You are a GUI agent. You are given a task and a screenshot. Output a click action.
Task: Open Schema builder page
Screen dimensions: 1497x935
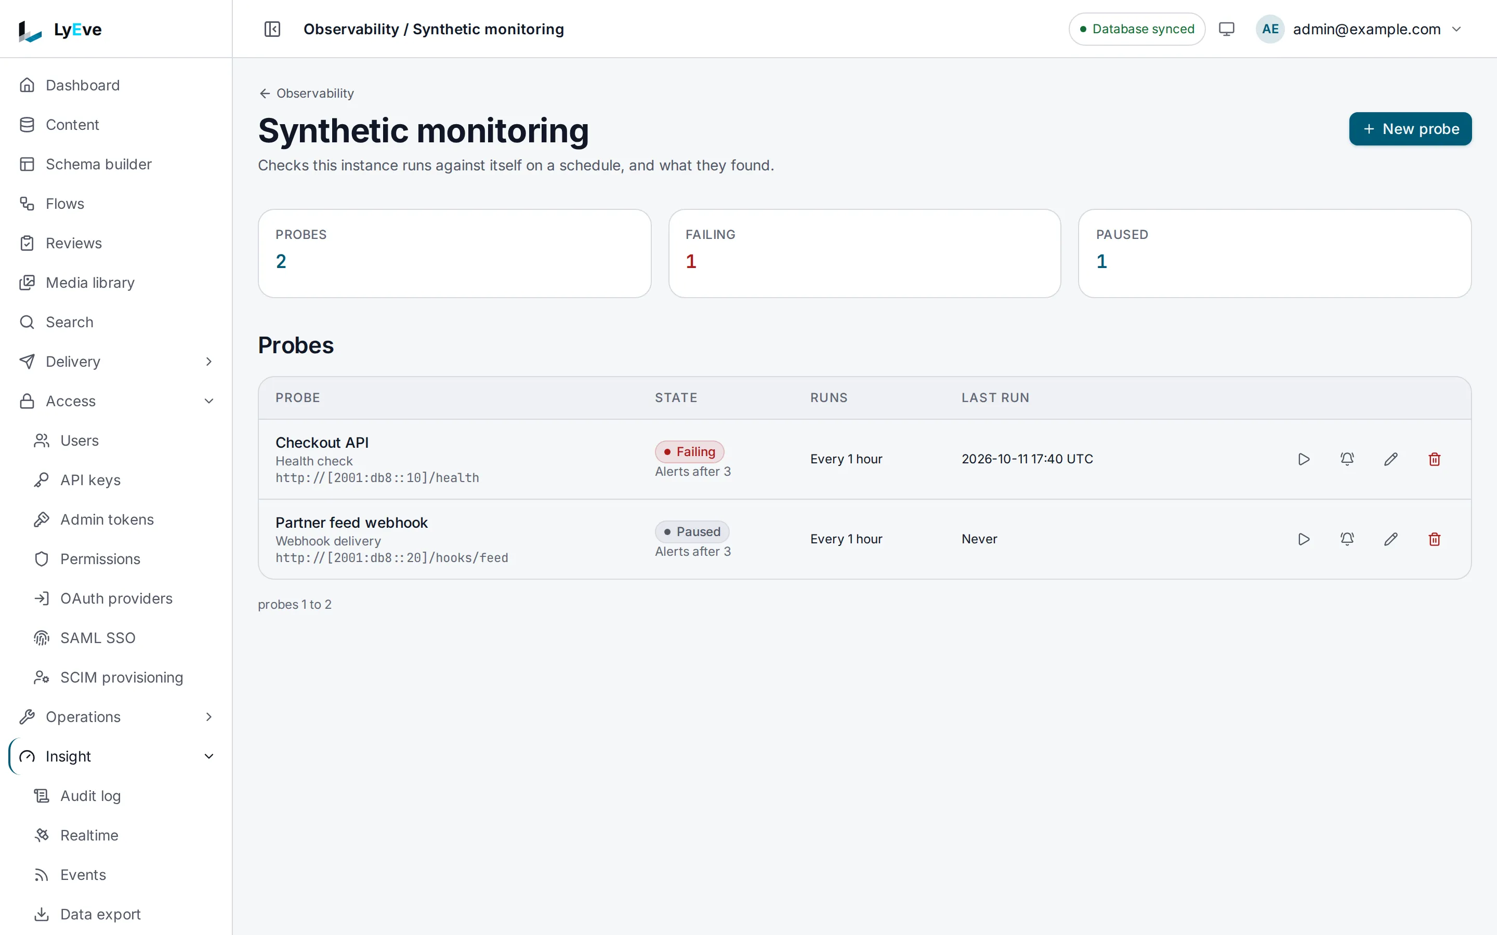[x=116, y=164]
